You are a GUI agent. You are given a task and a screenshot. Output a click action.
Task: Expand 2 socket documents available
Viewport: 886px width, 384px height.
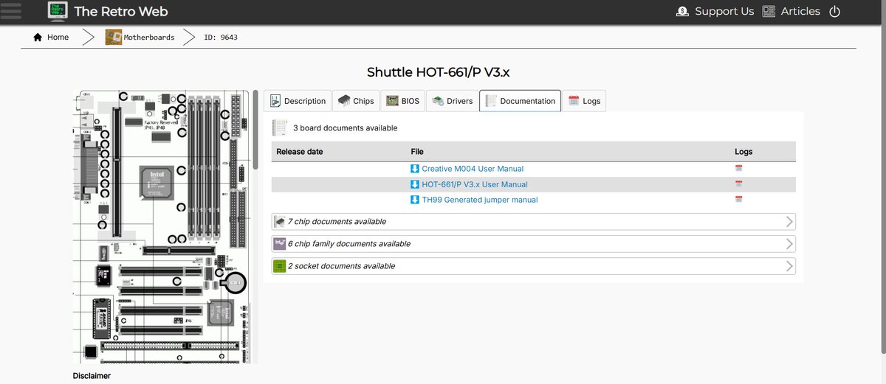point(534,265)
